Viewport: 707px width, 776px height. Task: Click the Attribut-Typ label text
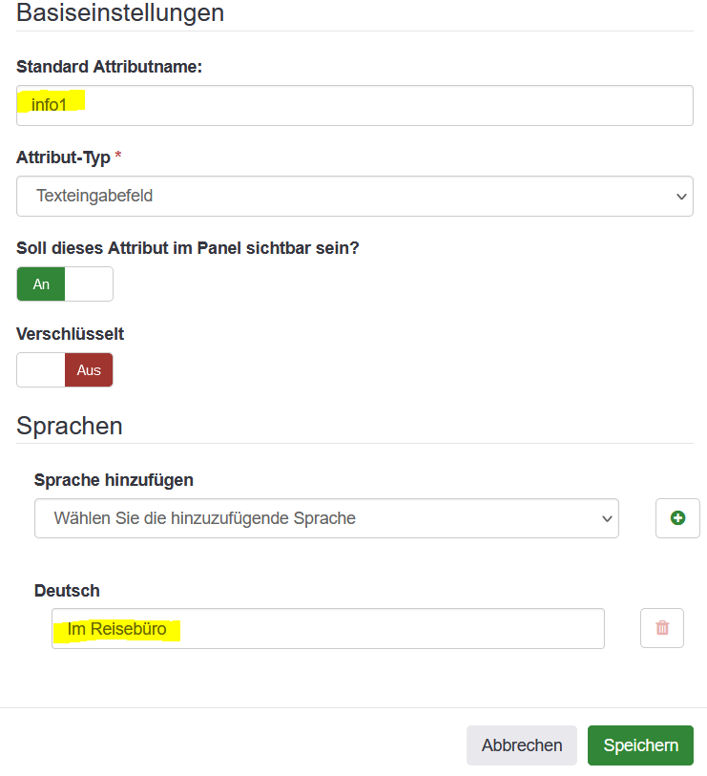coord(63,157)
